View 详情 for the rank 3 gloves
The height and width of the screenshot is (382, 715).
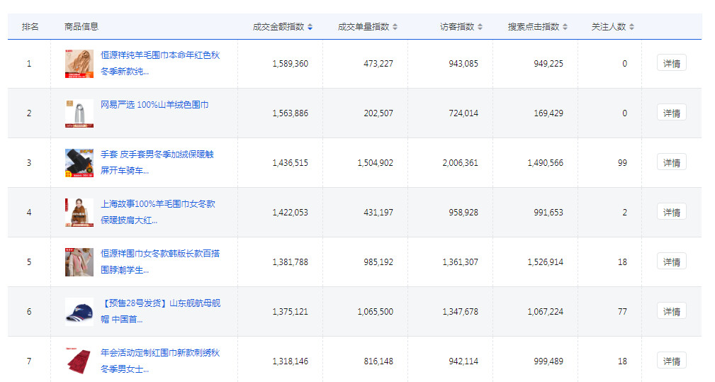click(x=671, y=162)
